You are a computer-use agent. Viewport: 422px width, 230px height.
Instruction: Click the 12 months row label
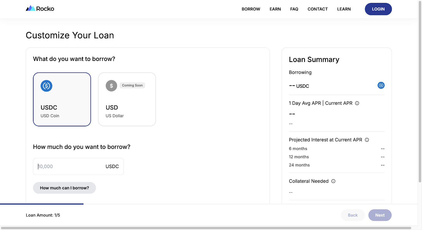coord(299,157)
